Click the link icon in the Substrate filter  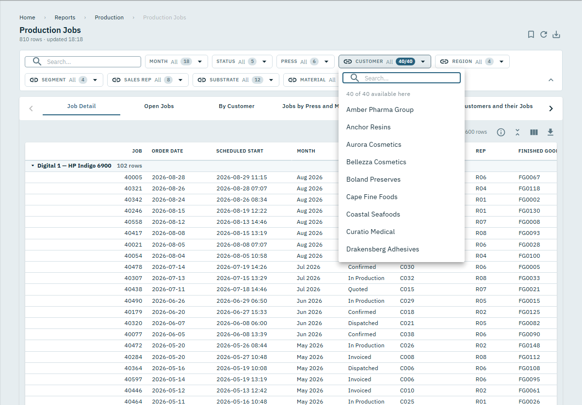(202, 80)
